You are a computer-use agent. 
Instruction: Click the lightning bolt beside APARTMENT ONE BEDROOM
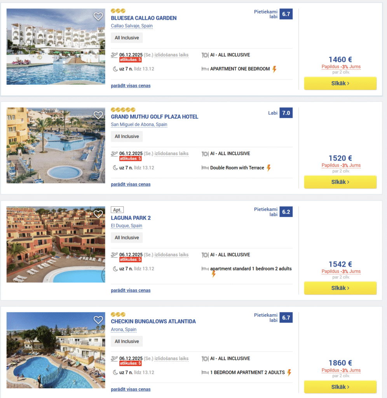pyautogui.click(x=274, y=69)
